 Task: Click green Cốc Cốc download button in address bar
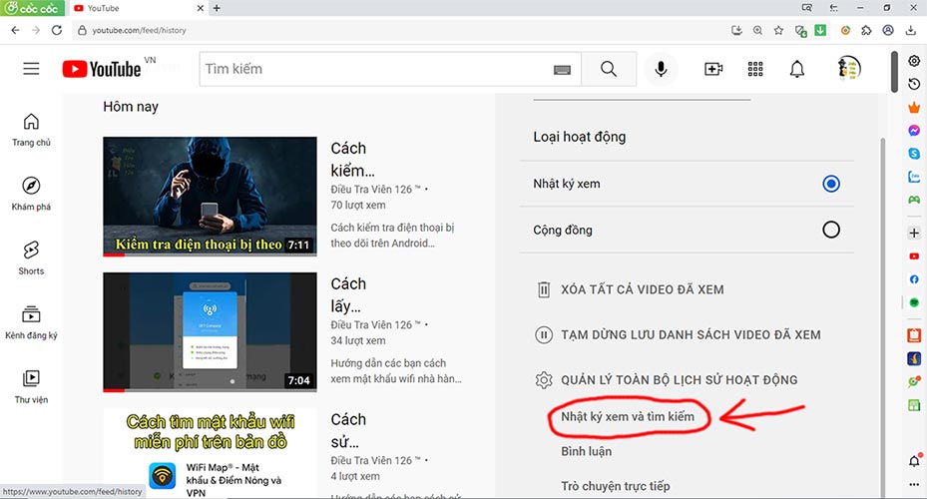[820, 30]
